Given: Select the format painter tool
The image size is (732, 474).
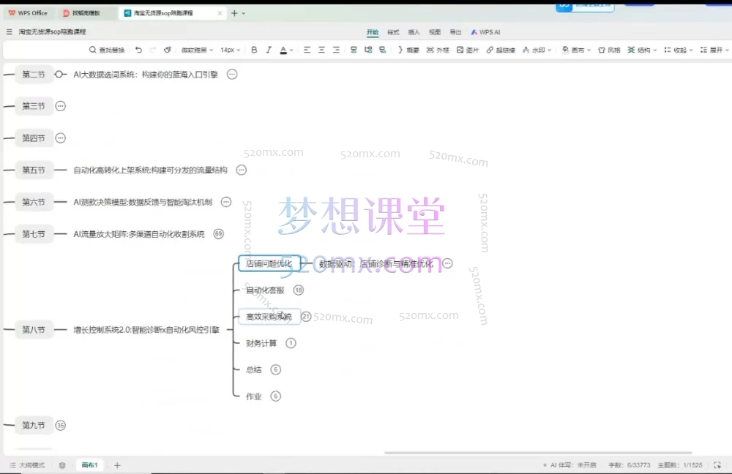Looking at the screenshot, I should click(x=168, y=50).
